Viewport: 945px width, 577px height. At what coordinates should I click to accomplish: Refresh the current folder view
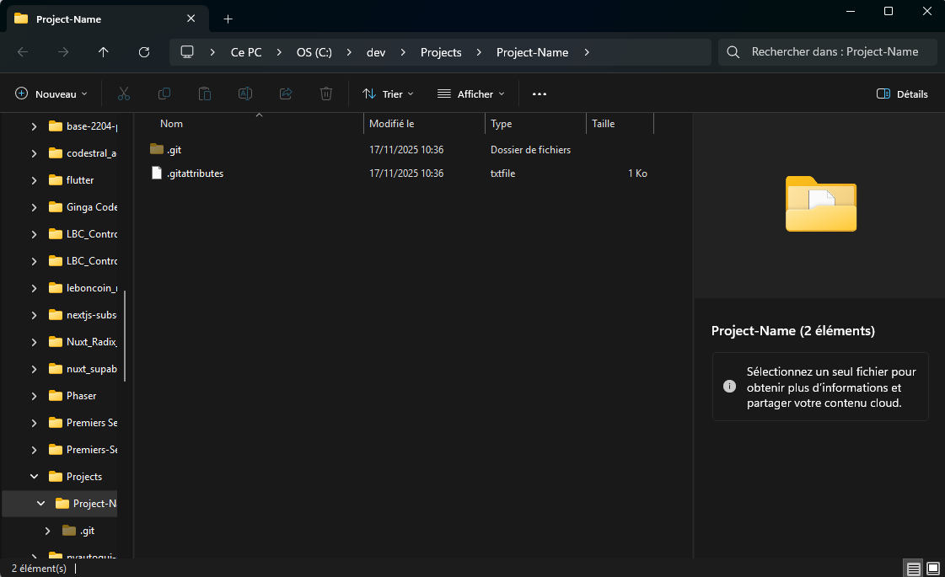144,52
